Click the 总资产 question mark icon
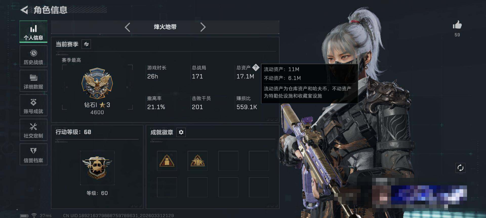Screen dimensions: 486x218 256,67
